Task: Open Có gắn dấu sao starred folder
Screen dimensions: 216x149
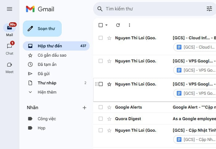Action: point(52,55)
